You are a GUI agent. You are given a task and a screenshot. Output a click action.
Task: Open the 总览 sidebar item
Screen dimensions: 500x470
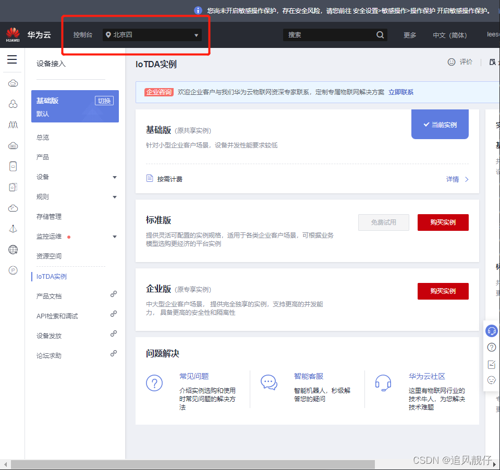tap(43, 138)
